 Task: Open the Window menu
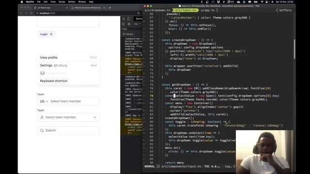coord(82,2)
